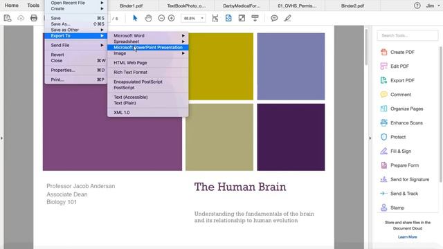Click the fit width scrolling icon
The height and width of the screenshot is (249, 443).
pyautogui.click(x=215, y=19)
